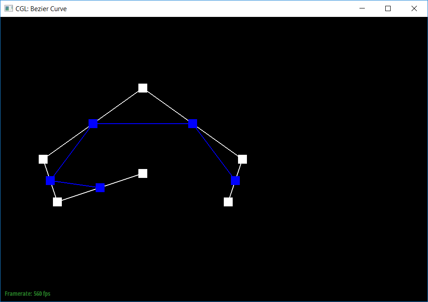Click the blue point at the right end of the horizontal blue line
428x302 pixels.
point(193,124)
